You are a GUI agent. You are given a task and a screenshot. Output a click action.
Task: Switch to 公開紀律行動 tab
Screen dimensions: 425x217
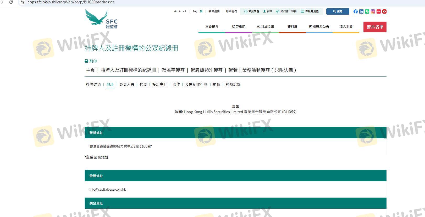(196, 84)
